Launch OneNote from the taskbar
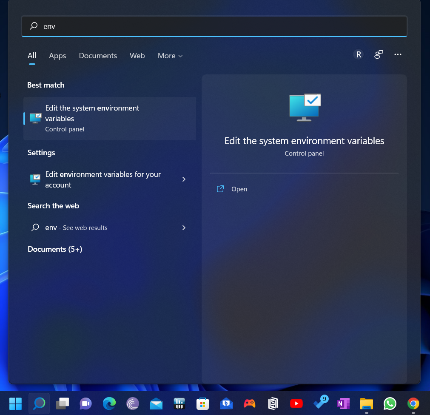Viewport: 430px width, 415px height. tap(342, 403)
